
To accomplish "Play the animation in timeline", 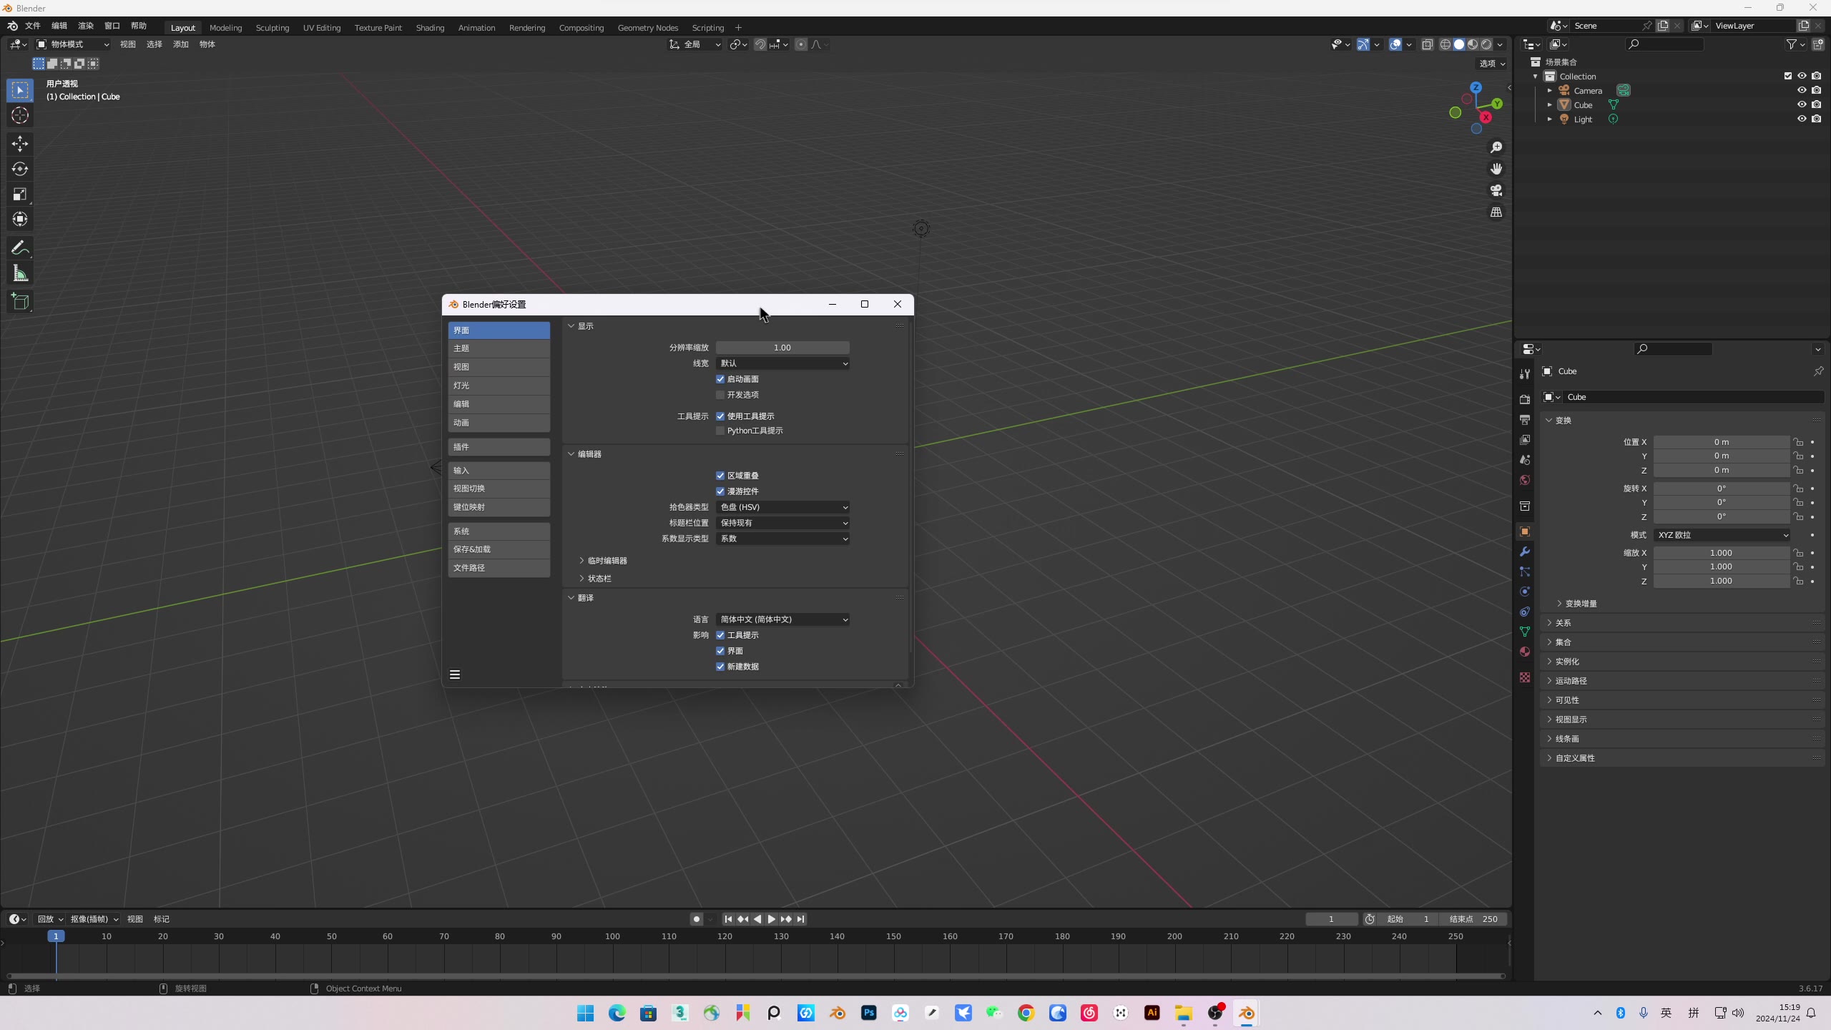I will (771, 919).
